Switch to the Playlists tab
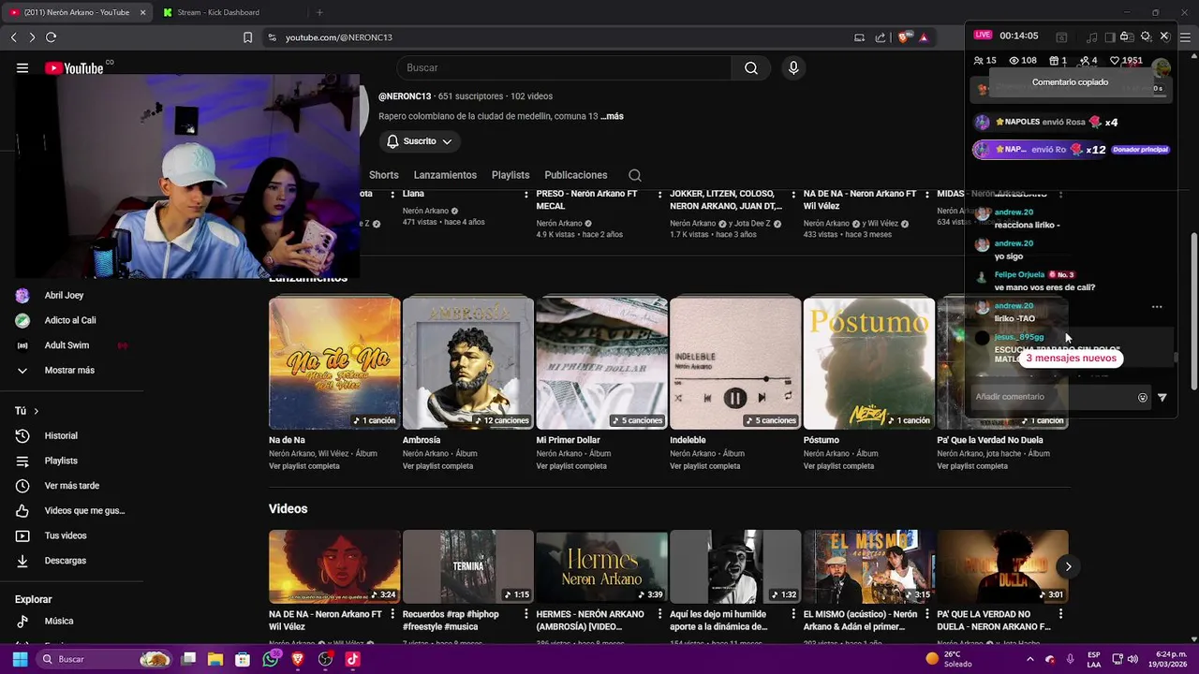 tap(511, 175)
